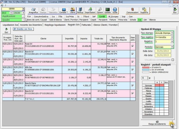Image resolution: width=179 pixels, height=129 pixels.
Task: Open Riepilogo liquidazioni tab
Action: 55,25
